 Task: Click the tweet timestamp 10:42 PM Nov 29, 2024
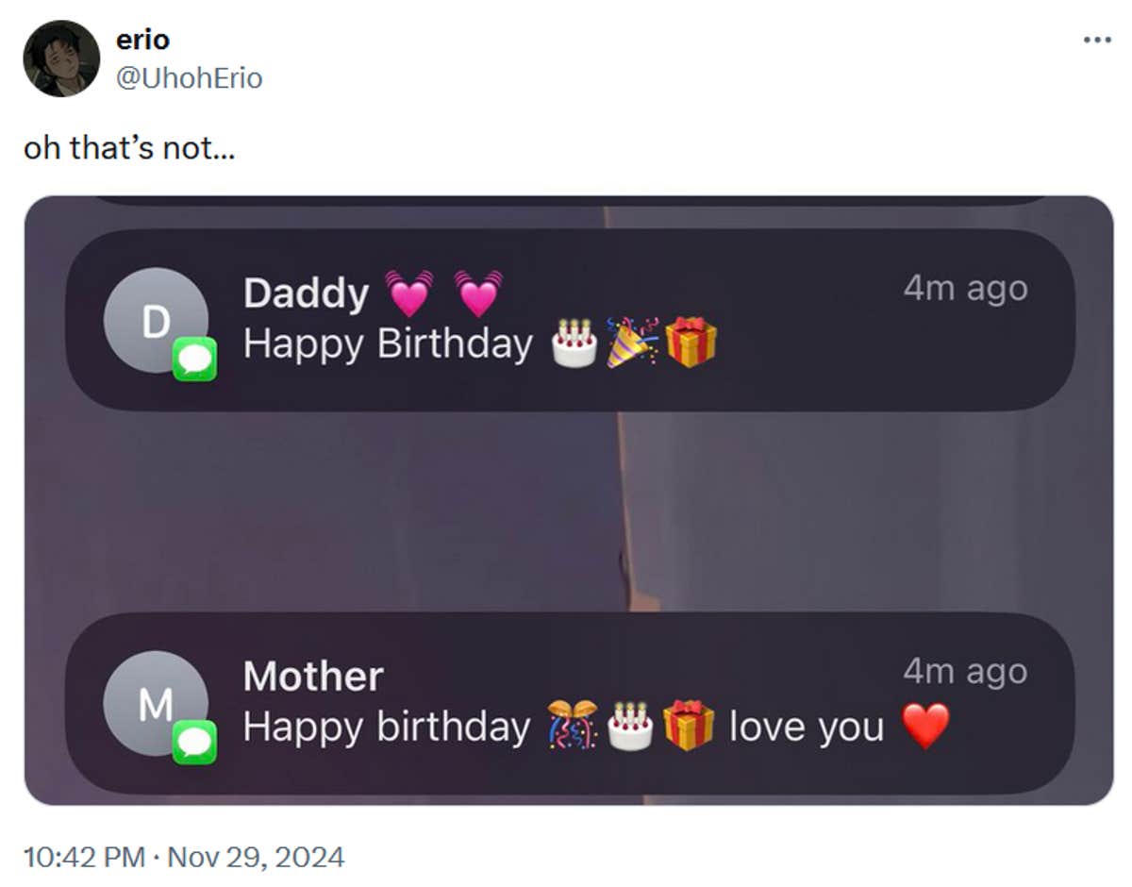coord(184,857)
